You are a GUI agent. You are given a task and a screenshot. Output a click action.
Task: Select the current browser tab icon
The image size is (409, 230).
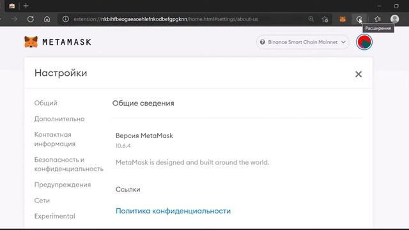[x=12, y=6]
